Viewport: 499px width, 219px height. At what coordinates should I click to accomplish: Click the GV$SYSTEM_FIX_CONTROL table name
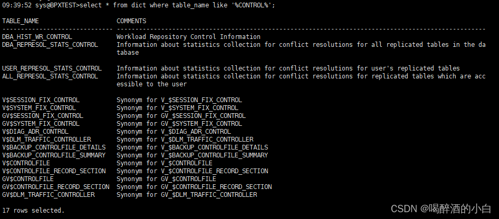tap(41, 124)
